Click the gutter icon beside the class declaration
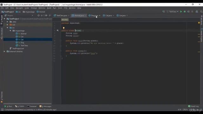The width and height of the screenshot is (203, 114). pos(58,30)
